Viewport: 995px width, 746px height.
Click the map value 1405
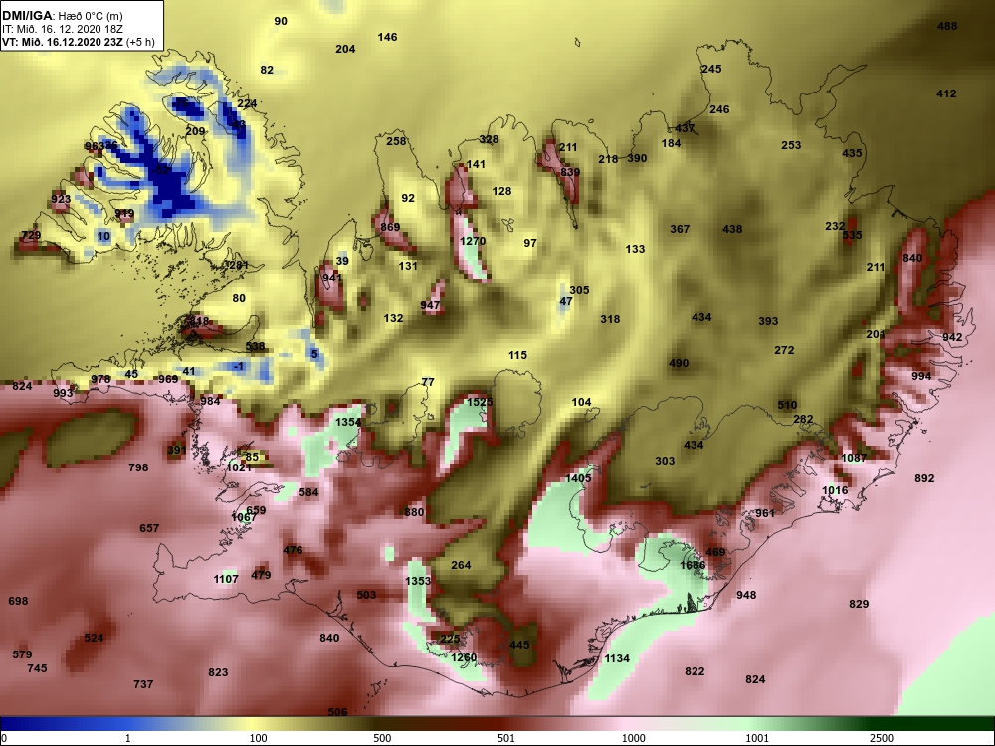(578, 478)
